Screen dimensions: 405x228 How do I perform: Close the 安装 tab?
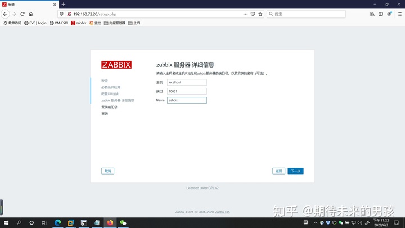[x=55, y=5]
